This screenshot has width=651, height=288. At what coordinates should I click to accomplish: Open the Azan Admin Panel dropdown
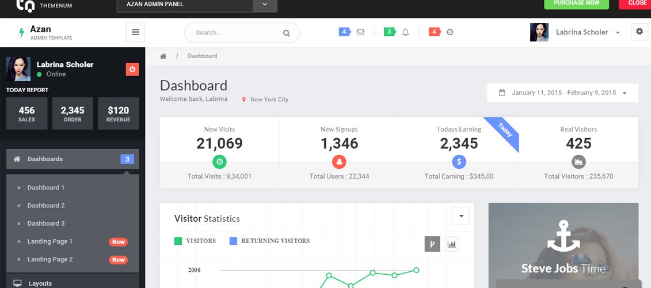coord(265,4)
